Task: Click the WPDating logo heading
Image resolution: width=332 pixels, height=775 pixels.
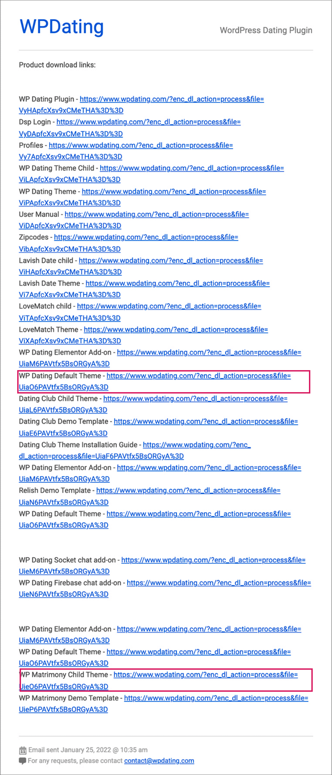Action: [62, 26]
